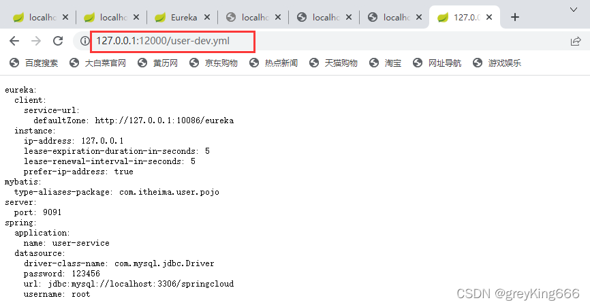
Task: Close the localhost tab right of Eureka
Action: click(278, 17)
